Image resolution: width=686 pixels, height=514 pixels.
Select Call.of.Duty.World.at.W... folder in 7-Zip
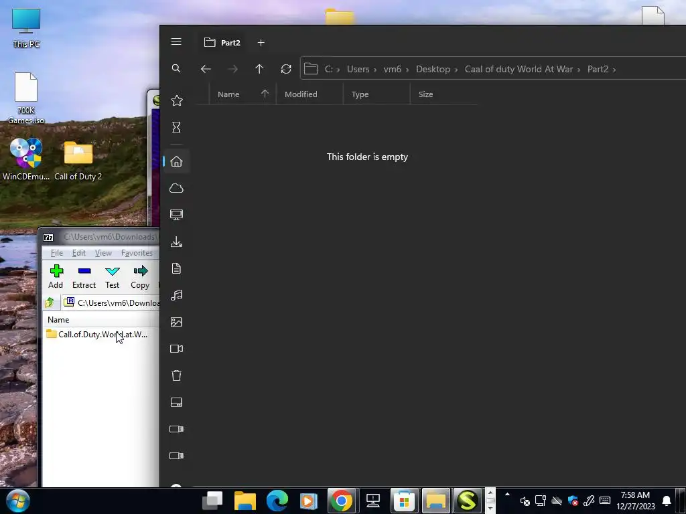(97, 335)
